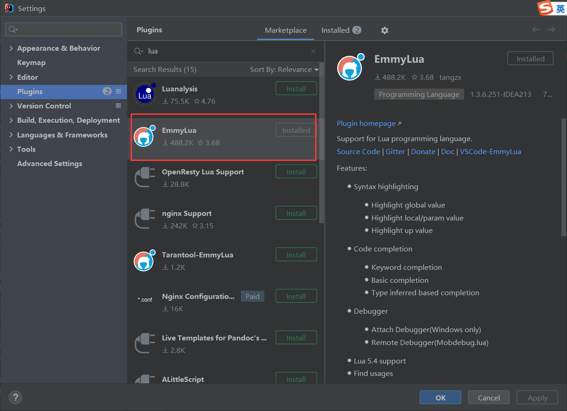Navigate forward with the right arrow

point(551,30)
